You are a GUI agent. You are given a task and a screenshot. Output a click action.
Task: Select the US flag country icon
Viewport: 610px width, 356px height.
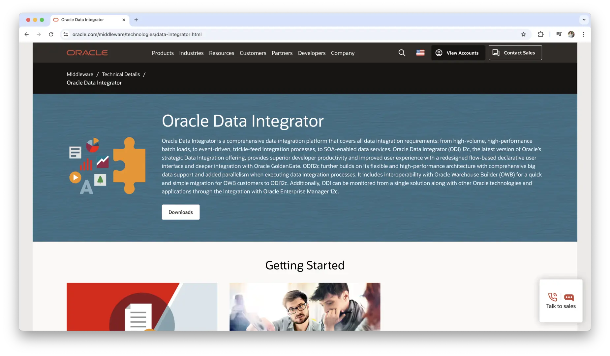tap(420, 53)
